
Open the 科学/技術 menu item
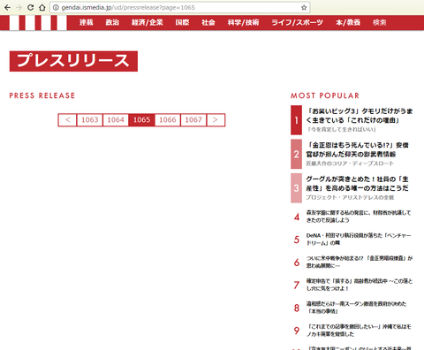coord(243,22)
